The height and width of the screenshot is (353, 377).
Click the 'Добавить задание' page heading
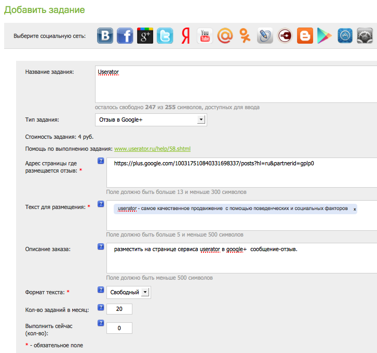click(45, 10)
